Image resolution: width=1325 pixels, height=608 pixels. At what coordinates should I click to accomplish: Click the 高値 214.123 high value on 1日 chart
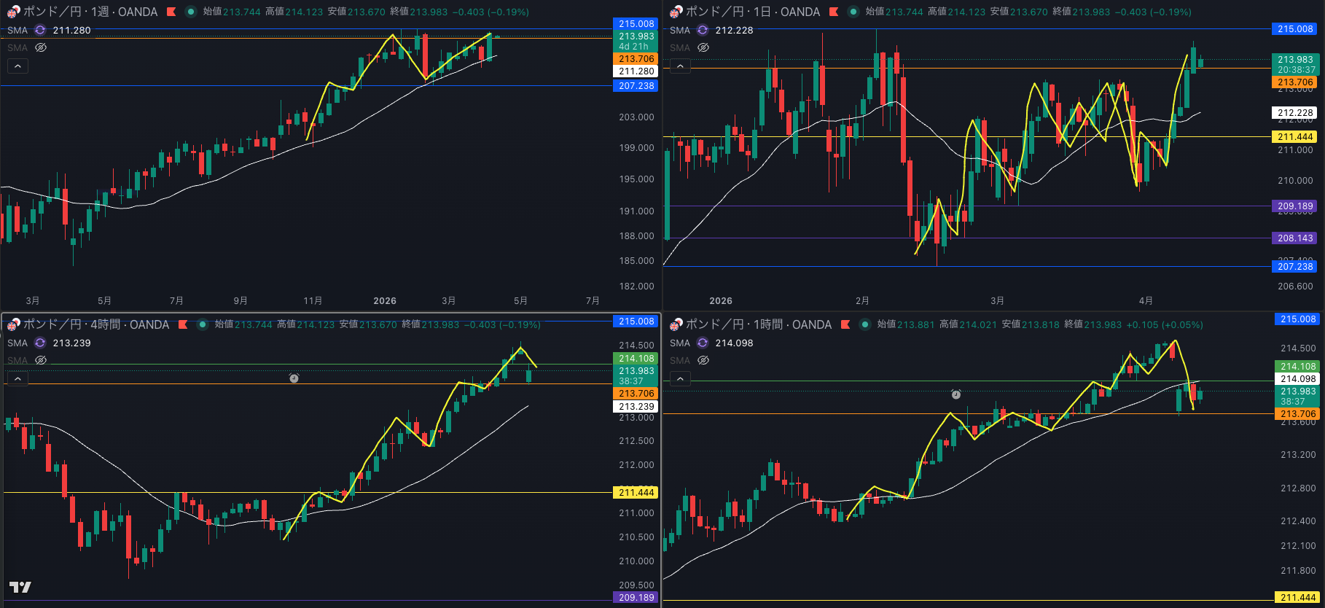click(957, 12)
